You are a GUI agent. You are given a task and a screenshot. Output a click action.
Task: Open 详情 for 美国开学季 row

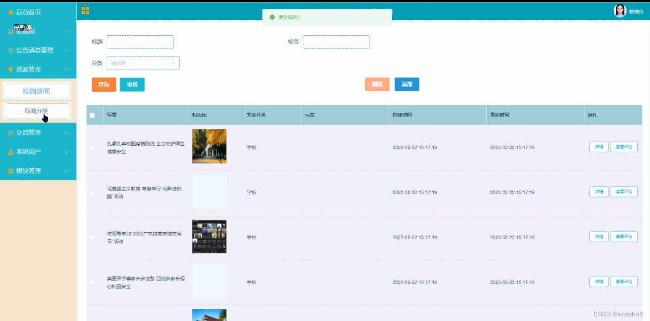(599, 282)
